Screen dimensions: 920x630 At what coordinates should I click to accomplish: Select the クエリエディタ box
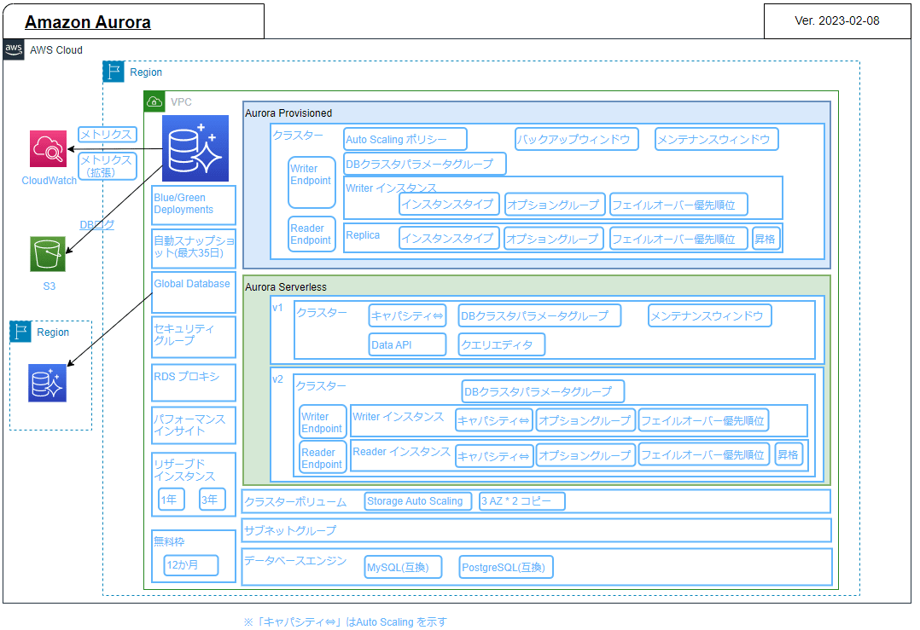tap(502, 344)
